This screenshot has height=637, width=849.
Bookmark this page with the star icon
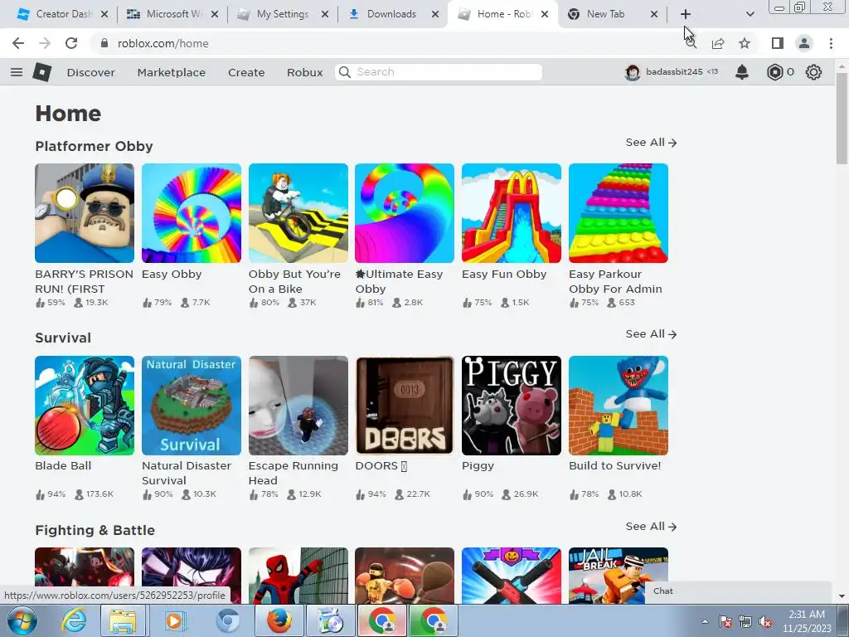pyautogui.click(x=745, y=43)
